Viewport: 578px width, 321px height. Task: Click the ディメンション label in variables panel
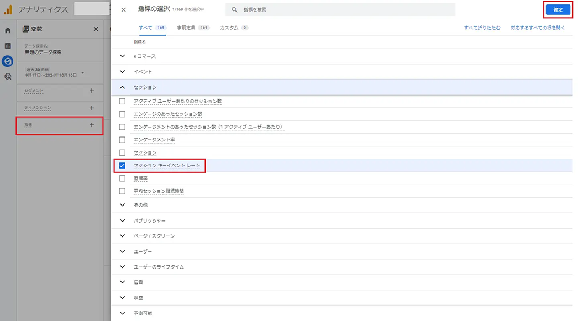(x=38, y=108)
